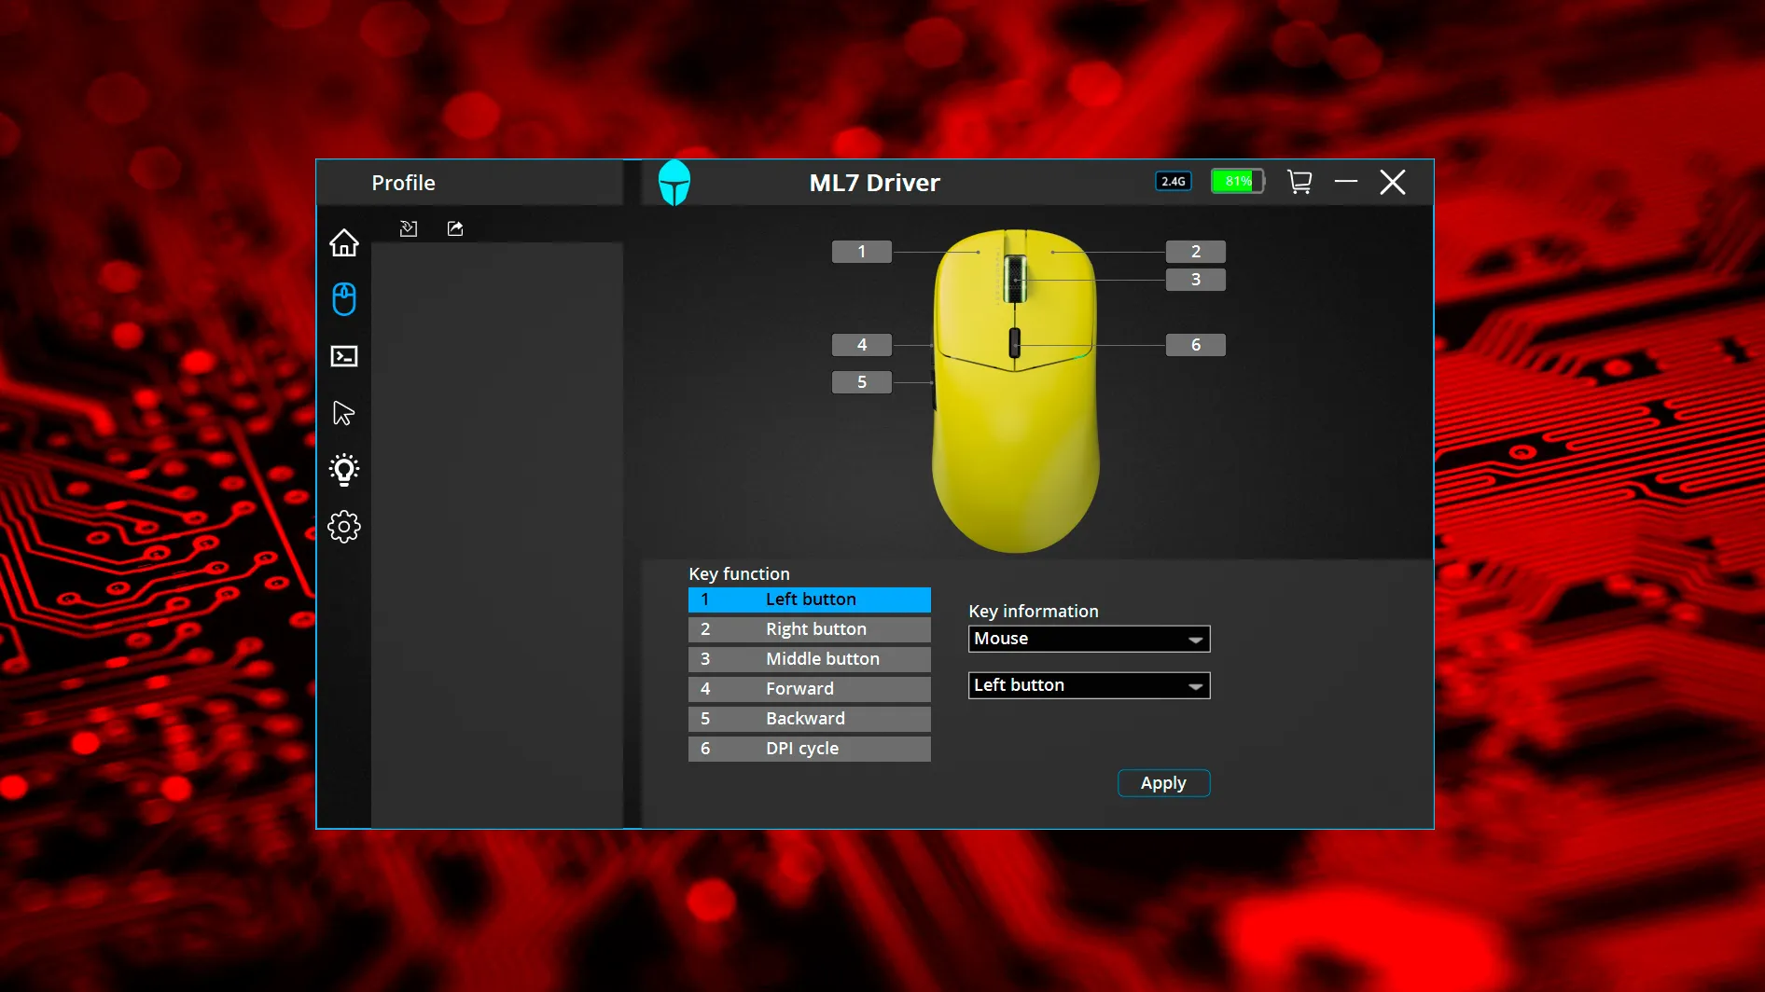Click the 2.4G connection indicator
1765x992 pixels.
[1174, 182]
